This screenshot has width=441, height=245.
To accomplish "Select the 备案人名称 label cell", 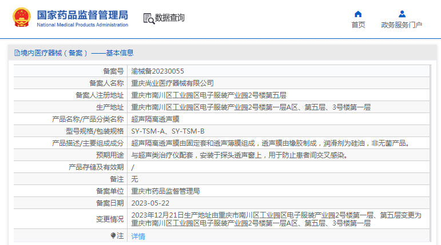I will pyautogui.click(x=70, y=83).
